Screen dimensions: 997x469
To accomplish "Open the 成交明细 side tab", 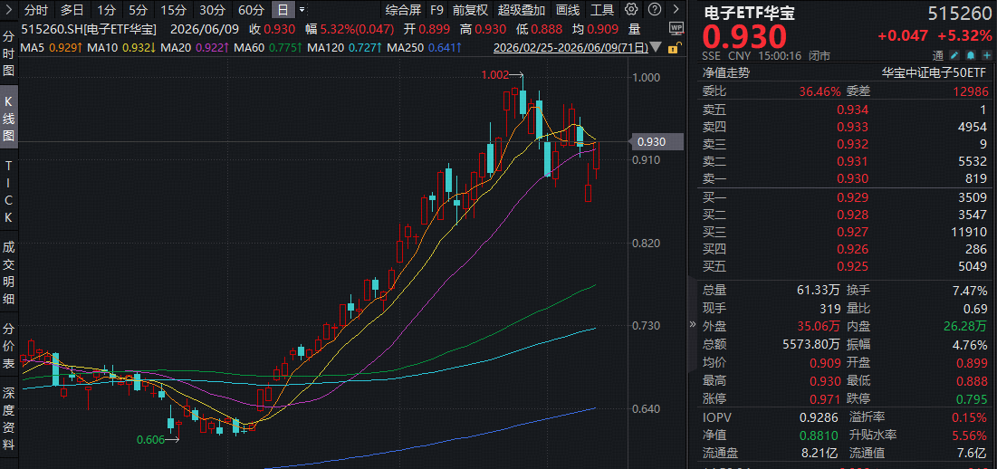I will click(x=8, y=273).
